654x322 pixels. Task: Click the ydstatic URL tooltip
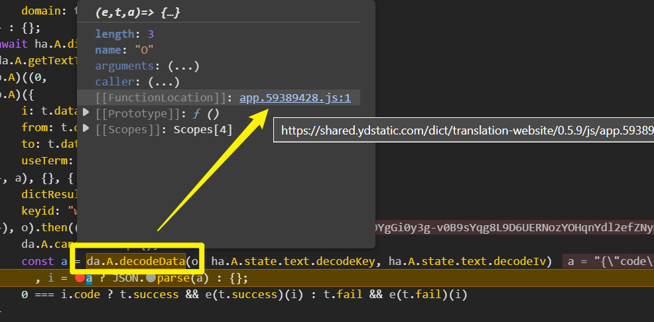pyautogui.click(x=464, y=131)
